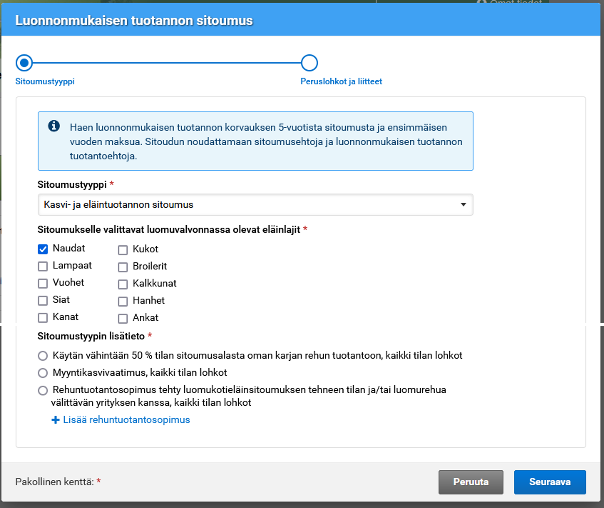Open the Sitoumustyyppi dropdown arrow

coord(463,205)
